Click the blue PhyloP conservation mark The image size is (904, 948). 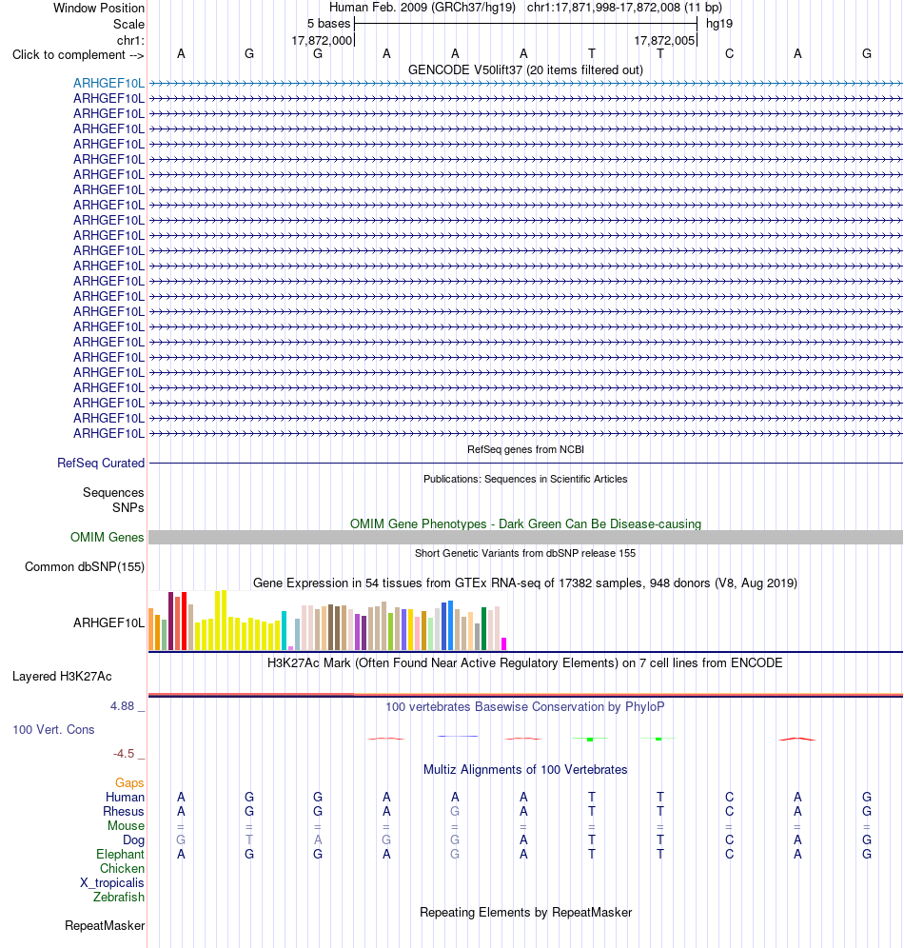click(x=458, y=736)
